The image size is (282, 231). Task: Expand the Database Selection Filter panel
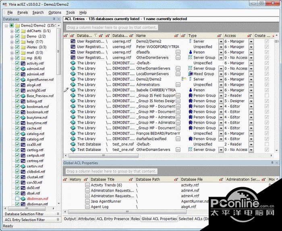pyautogui.click(x=58, y=214)
